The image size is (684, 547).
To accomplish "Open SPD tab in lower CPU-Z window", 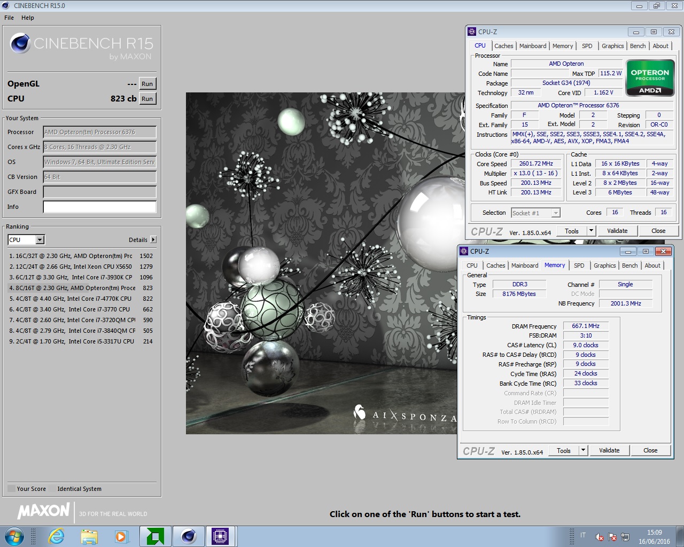I will pyautogui.click(x=579, y=265).
